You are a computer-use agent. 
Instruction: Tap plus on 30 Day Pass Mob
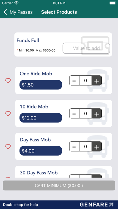(x=97, y=176)
